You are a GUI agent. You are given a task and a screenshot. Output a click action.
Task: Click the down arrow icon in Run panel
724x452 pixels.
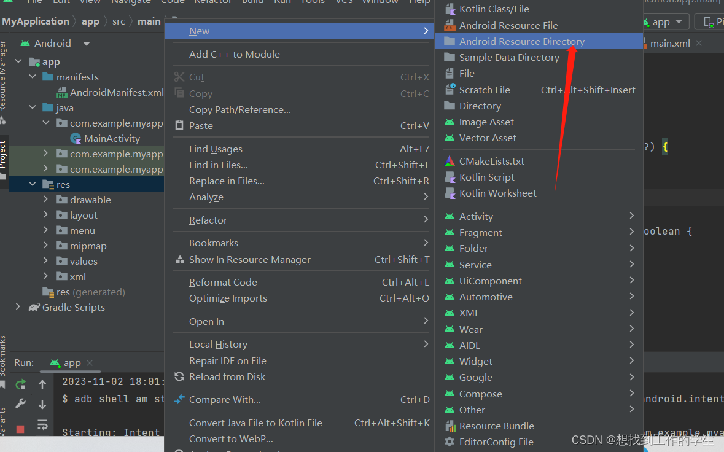[42, 405]
